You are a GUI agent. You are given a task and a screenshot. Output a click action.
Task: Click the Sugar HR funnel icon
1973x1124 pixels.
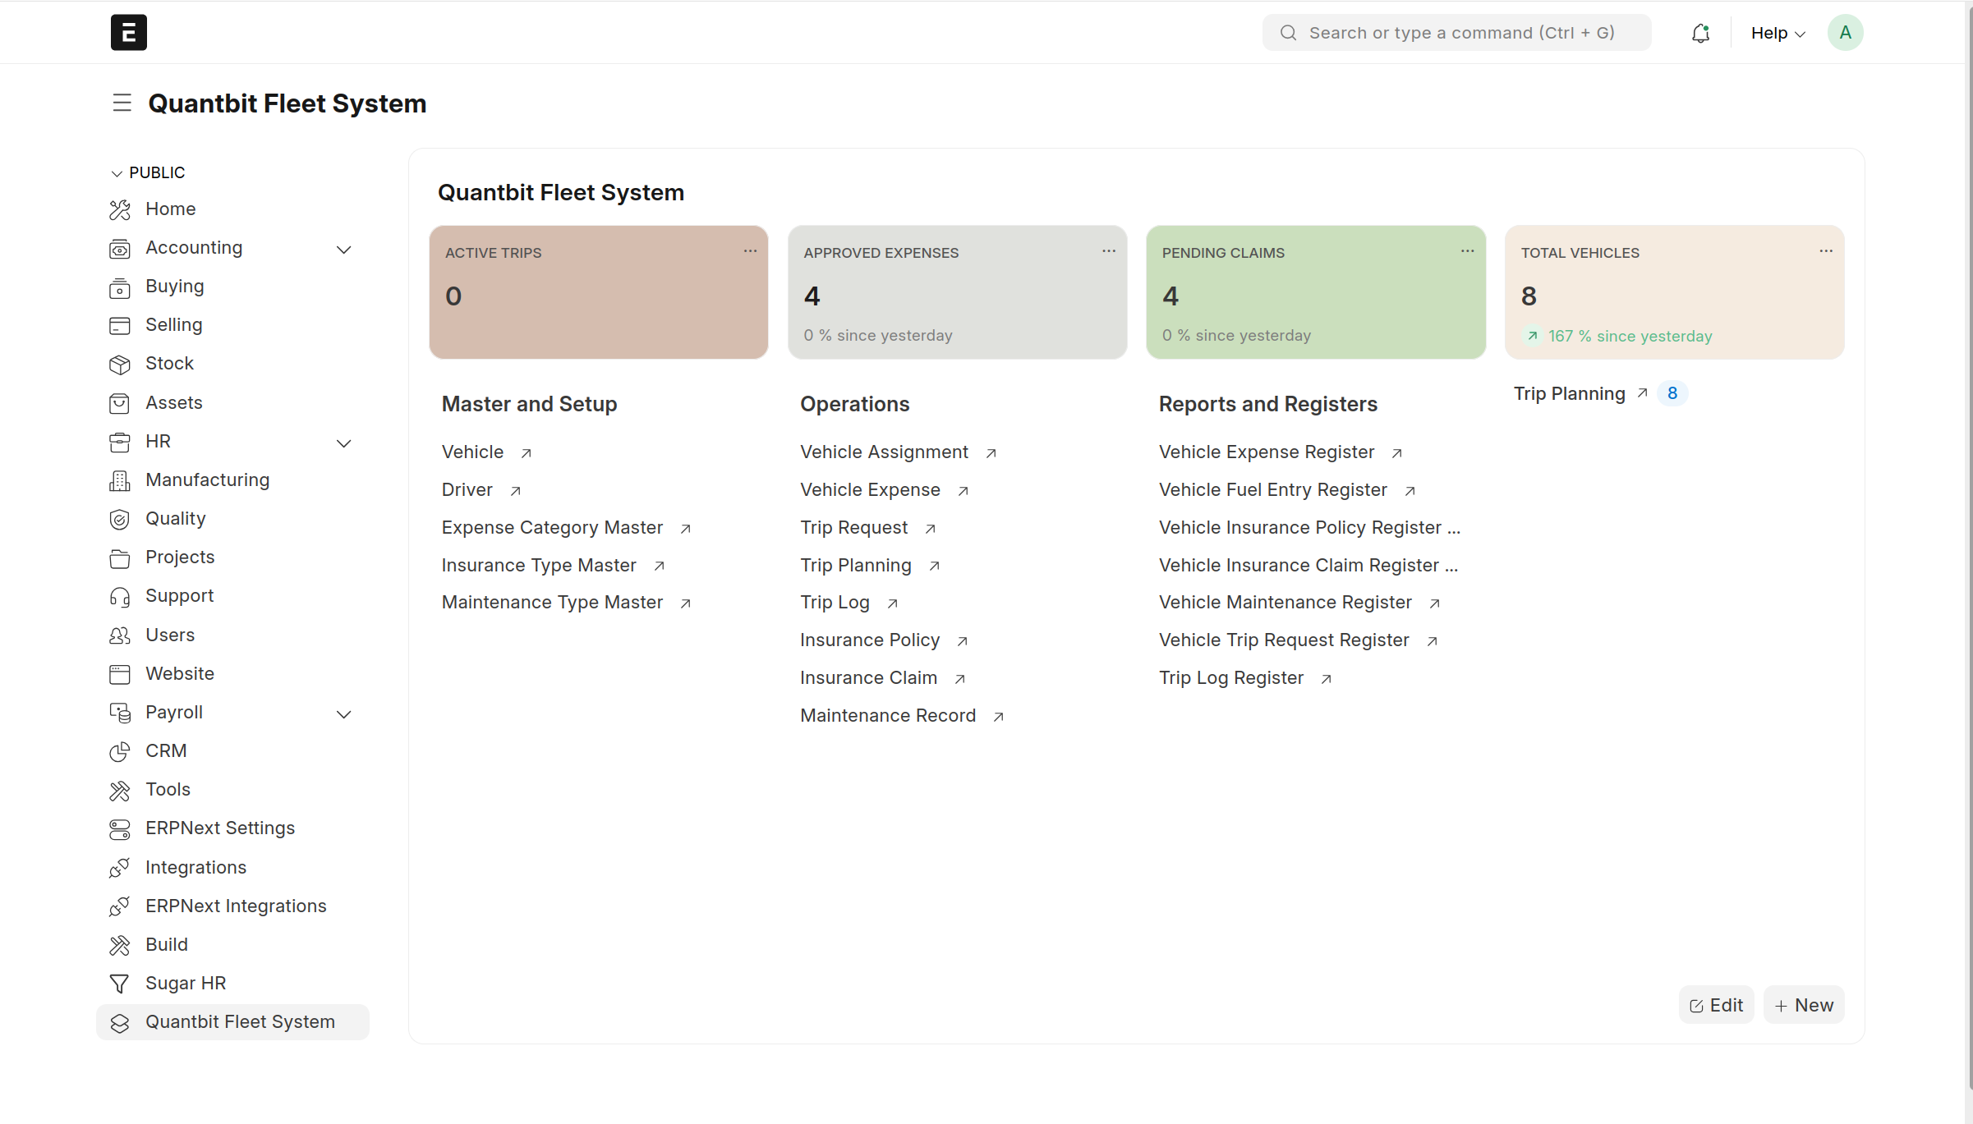tap(120, 984)
